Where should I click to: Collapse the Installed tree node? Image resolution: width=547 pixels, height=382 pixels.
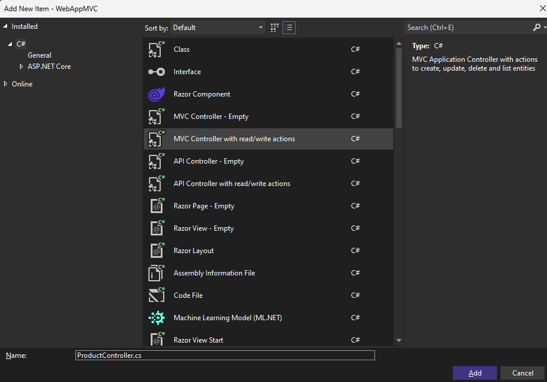(x=5, y=26)
